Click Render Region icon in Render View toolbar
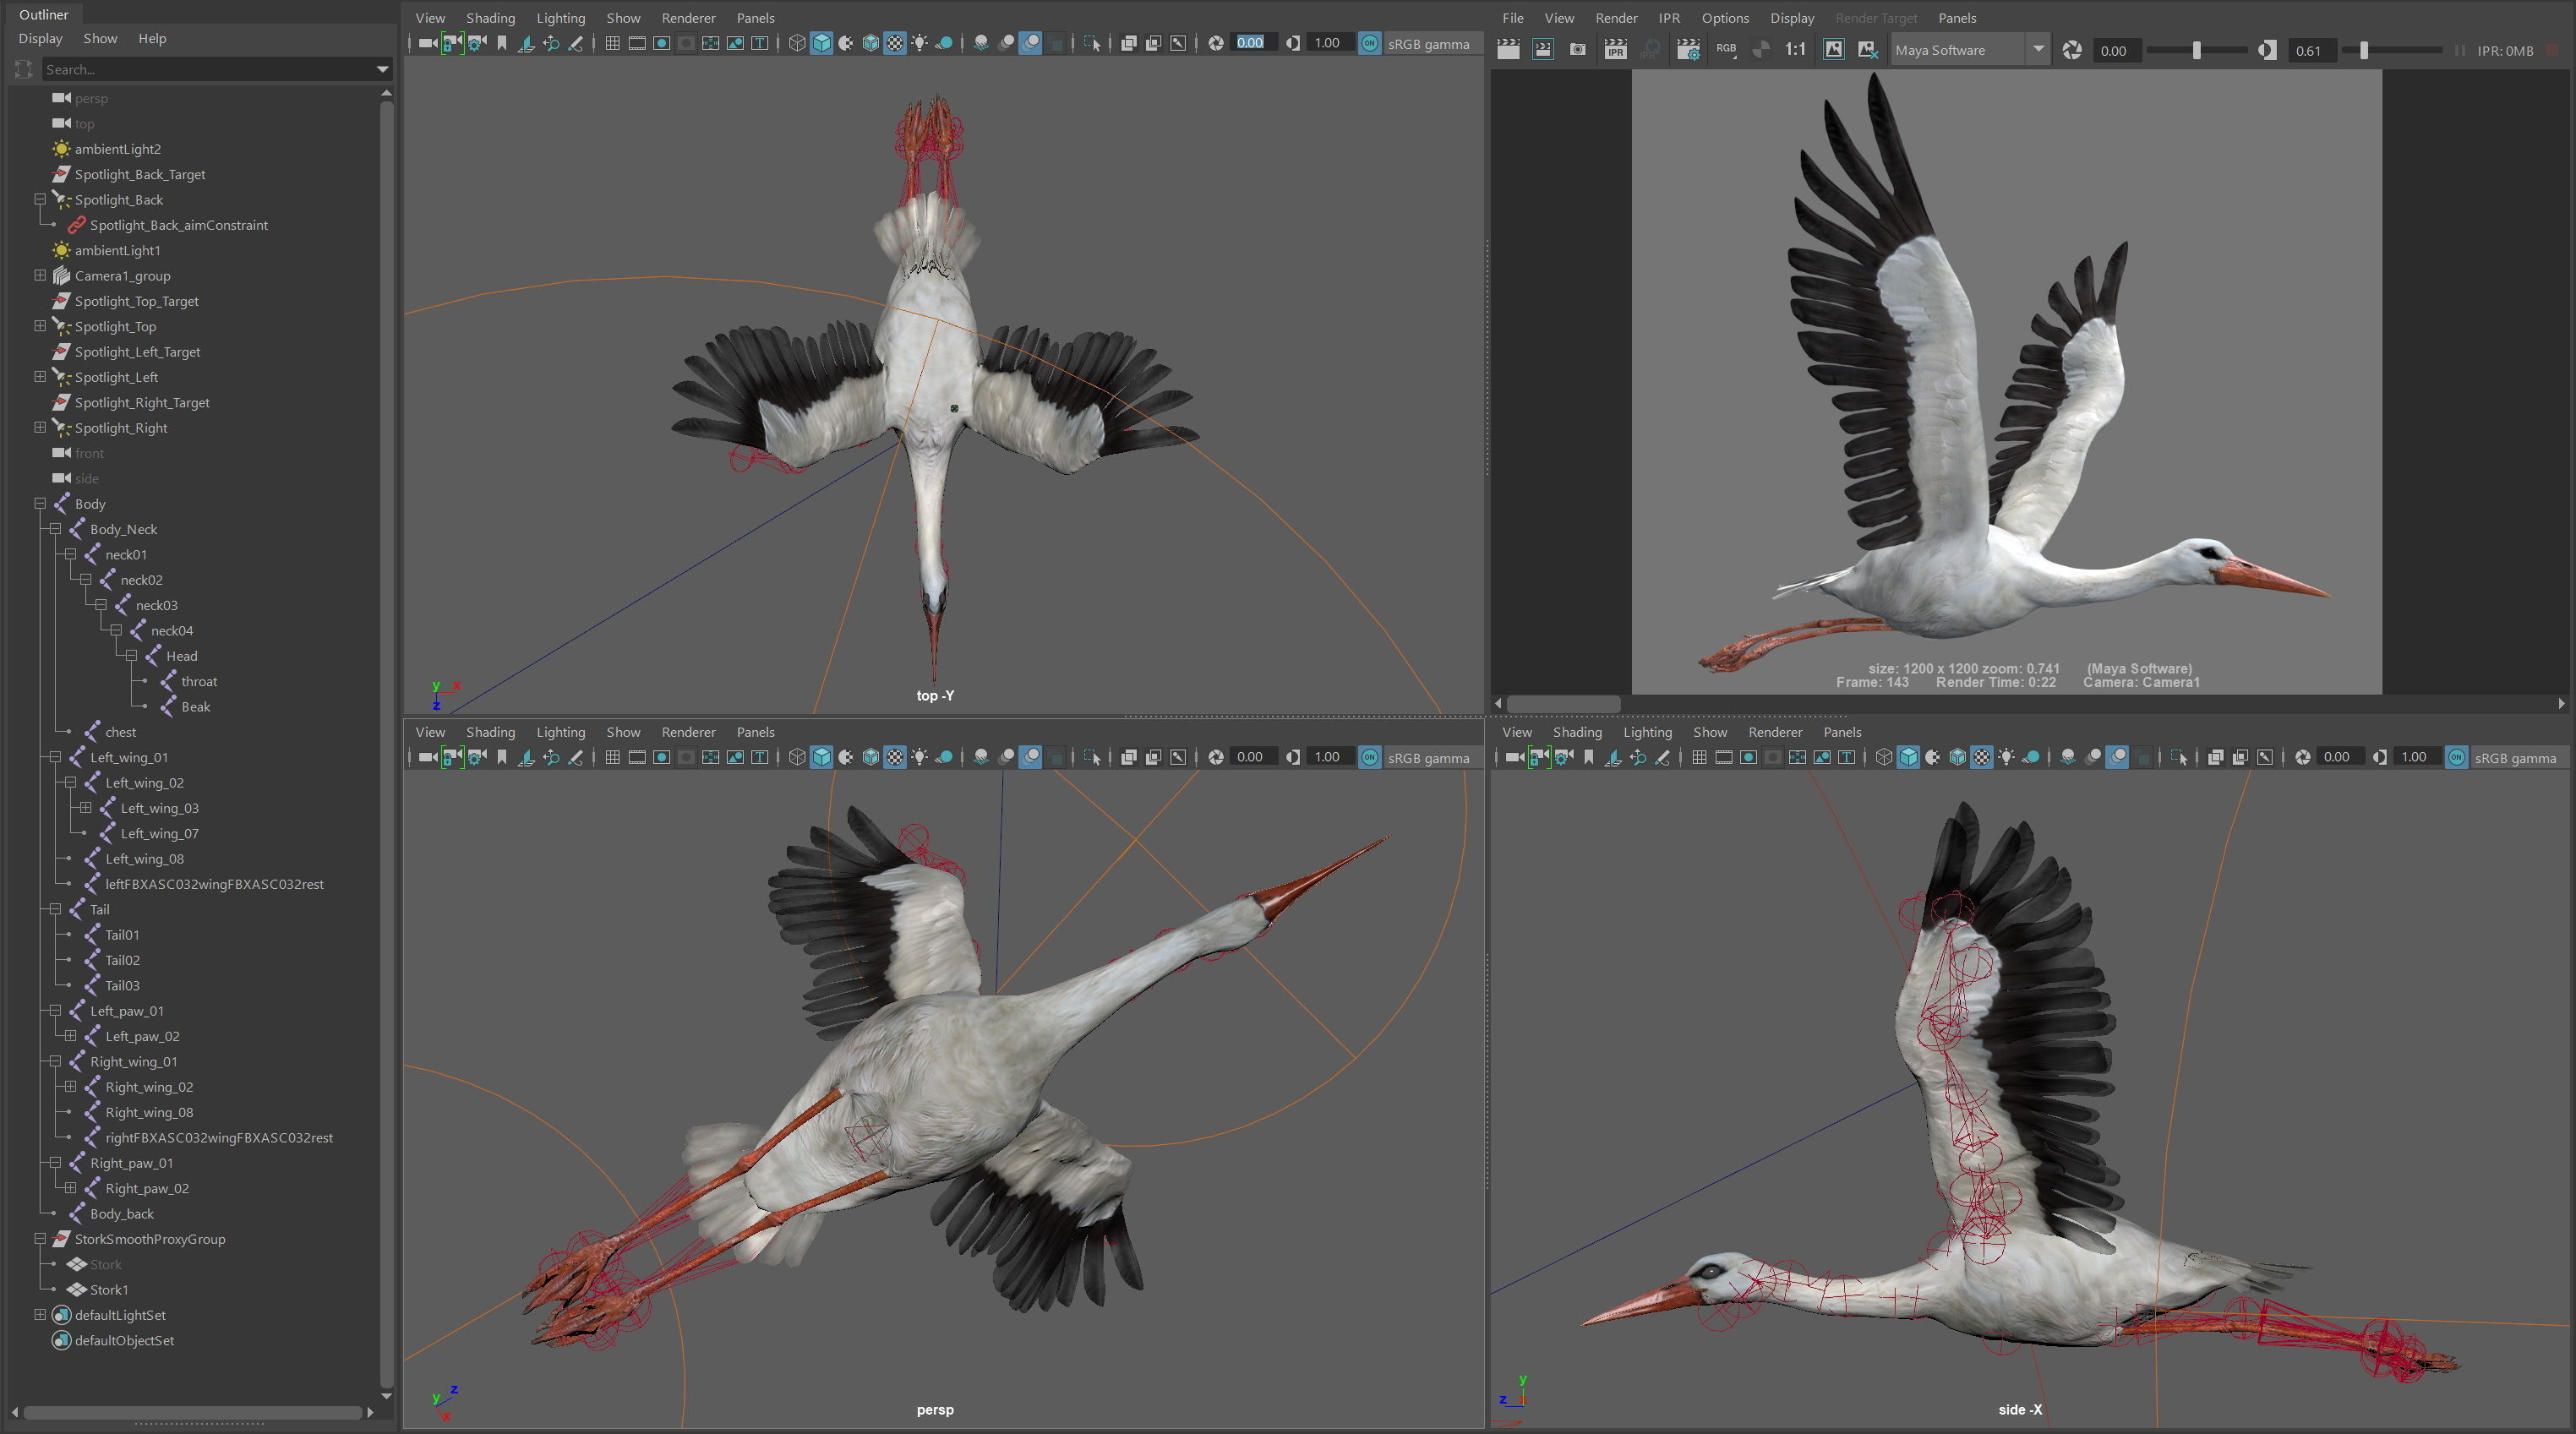The height and width of the screenshot is (1434, 2576). coord(1543,50)
